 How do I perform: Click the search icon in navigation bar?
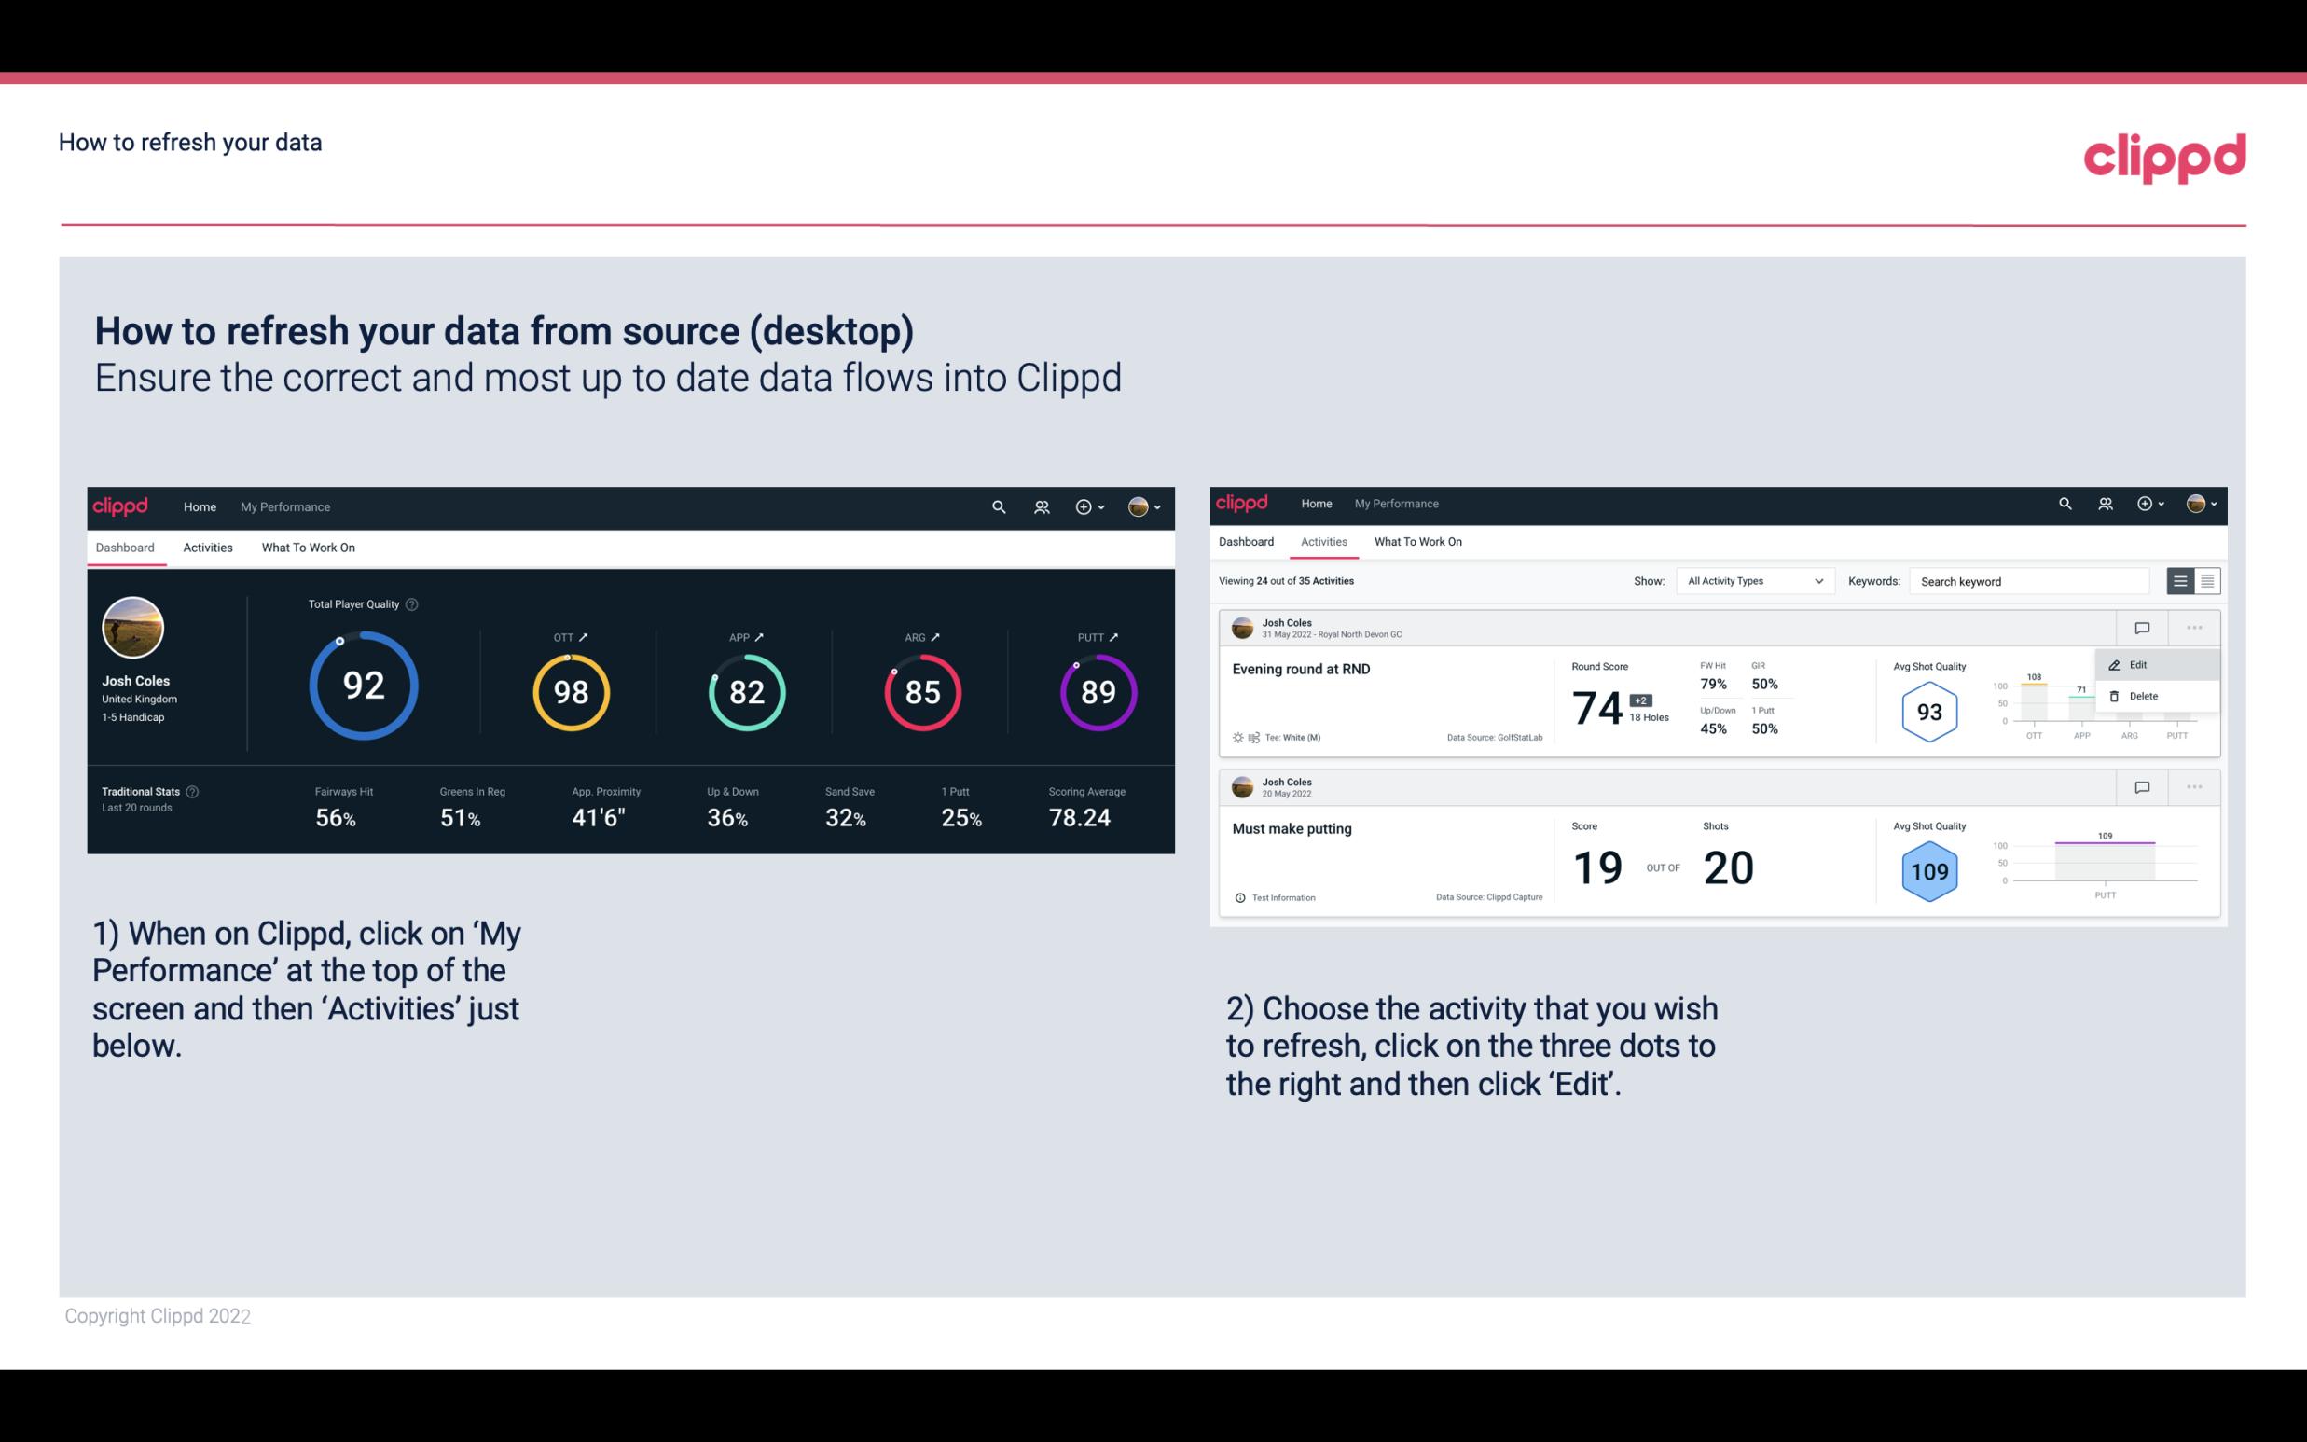pos(997,505)
